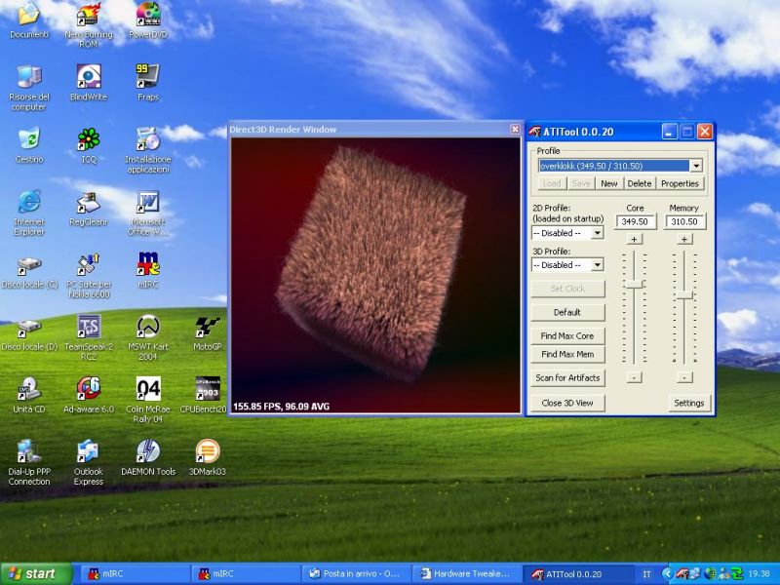Click the Delete profile button
This screenshot has width=780, height=585.
click(x=640, y=183)
